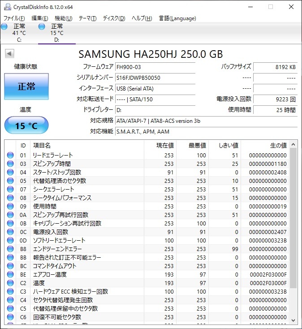Open the ファイル(F) menu

pos(14,18)
